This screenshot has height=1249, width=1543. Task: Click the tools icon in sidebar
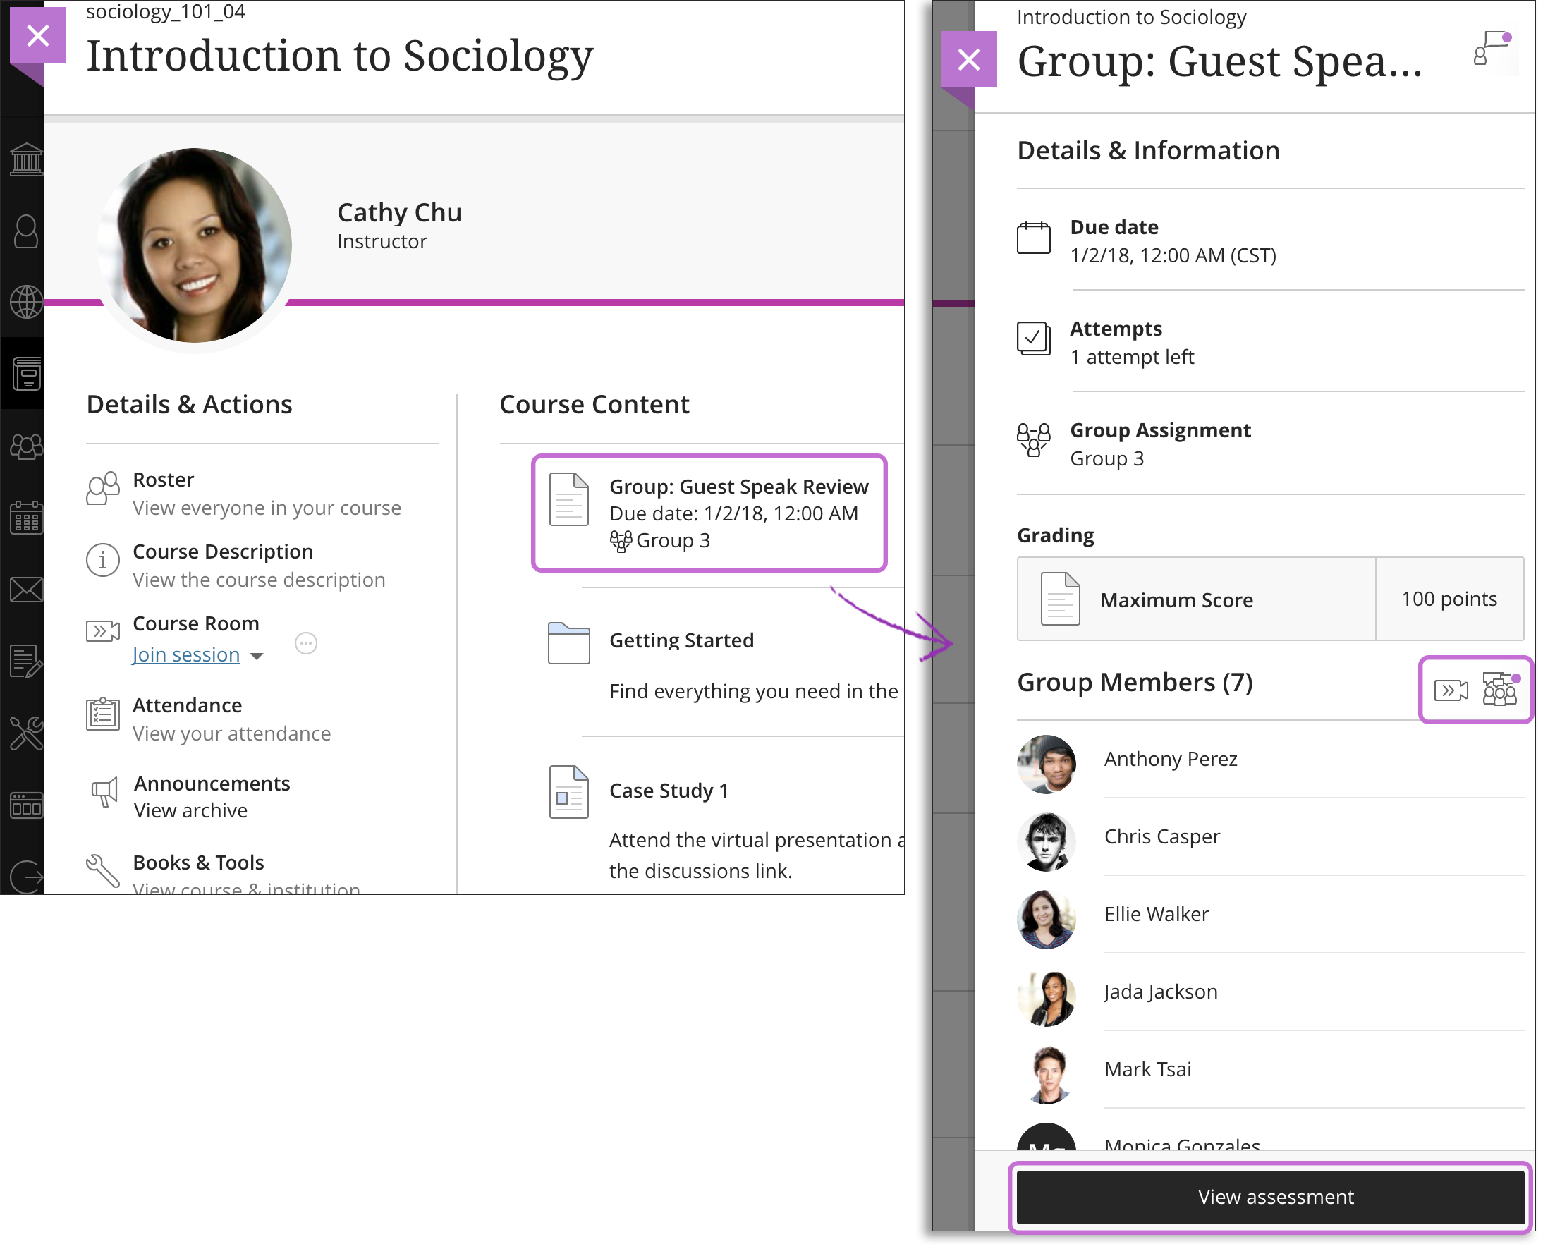click(26, 734)
